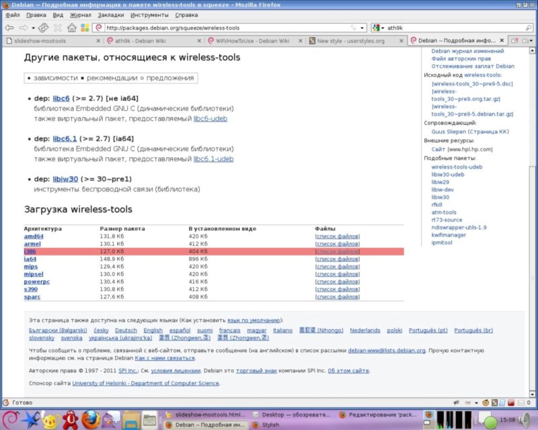Reload the current page
Viewport: 538px width, 430px height.
click(43, 28)
